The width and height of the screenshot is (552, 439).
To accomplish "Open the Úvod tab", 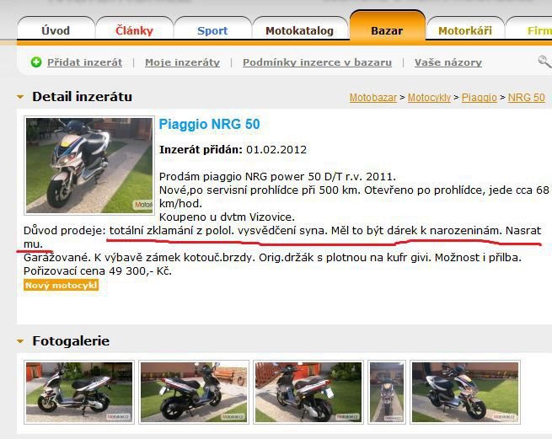I will (56, 30).
